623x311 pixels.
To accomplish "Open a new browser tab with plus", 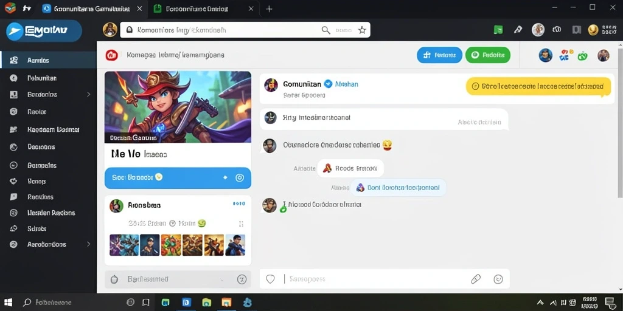I will 269,9.
